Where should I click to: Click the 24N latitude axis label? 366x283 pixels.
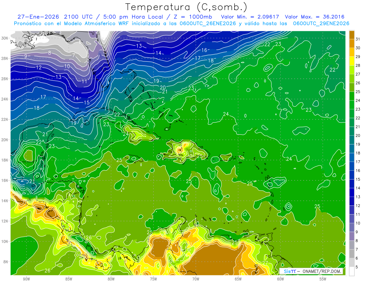[x=5, y=99]
